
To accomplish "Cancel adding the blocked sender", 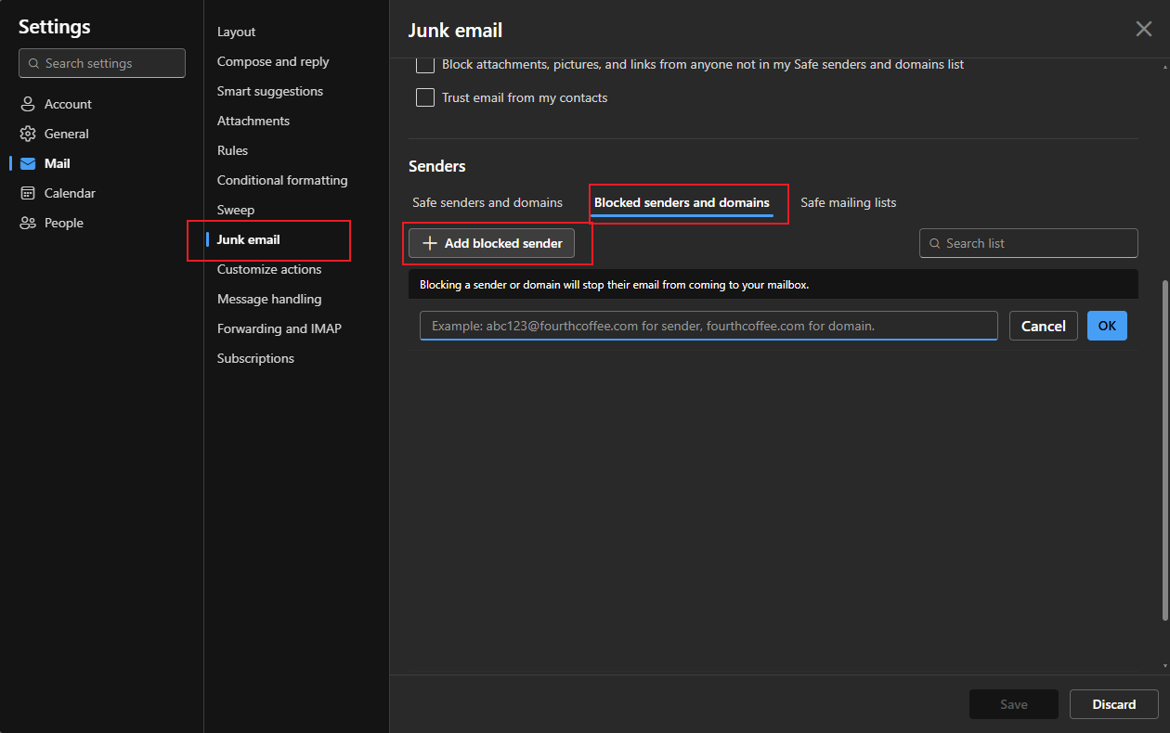I will (1043, 326).
